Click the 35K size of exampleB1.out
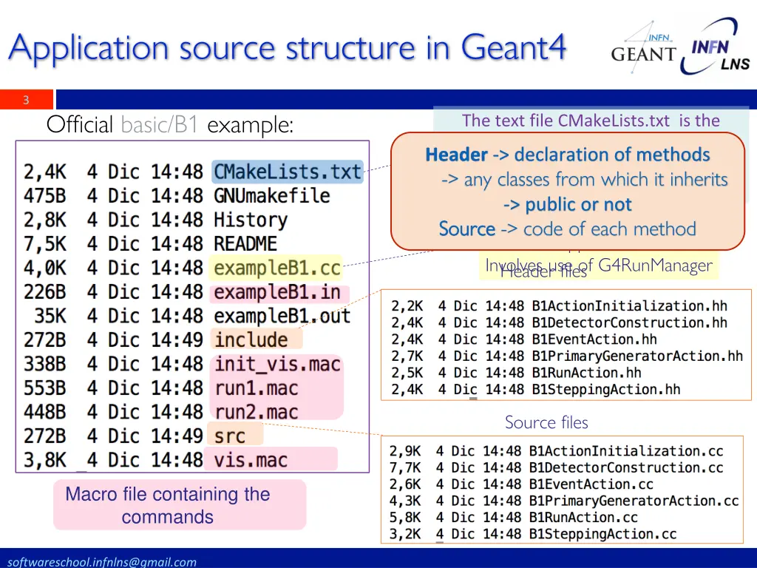Image resolution: width=757 pixels, height=568 pixels. (50, 316)
